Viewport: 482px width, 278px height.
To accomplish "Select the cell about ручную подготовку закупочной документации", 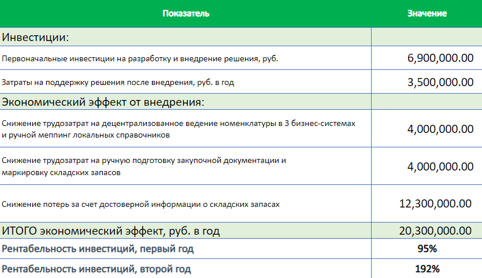I will point(144,166).
